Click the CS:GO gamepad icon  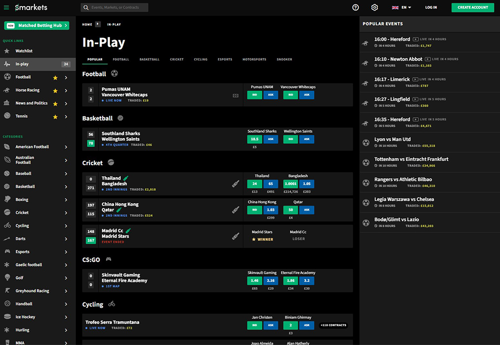click(x=108, y=259)
